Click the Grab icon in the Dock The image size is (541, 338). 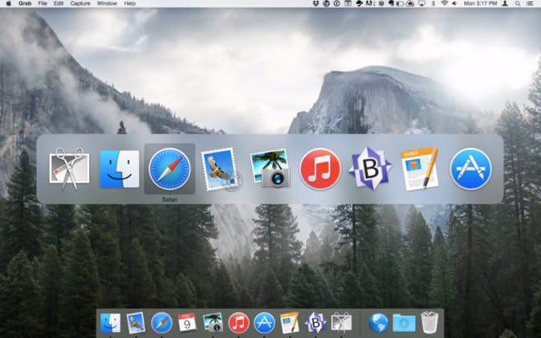341,323
